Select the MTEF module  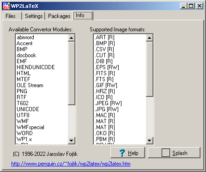(x=42, y=79)
